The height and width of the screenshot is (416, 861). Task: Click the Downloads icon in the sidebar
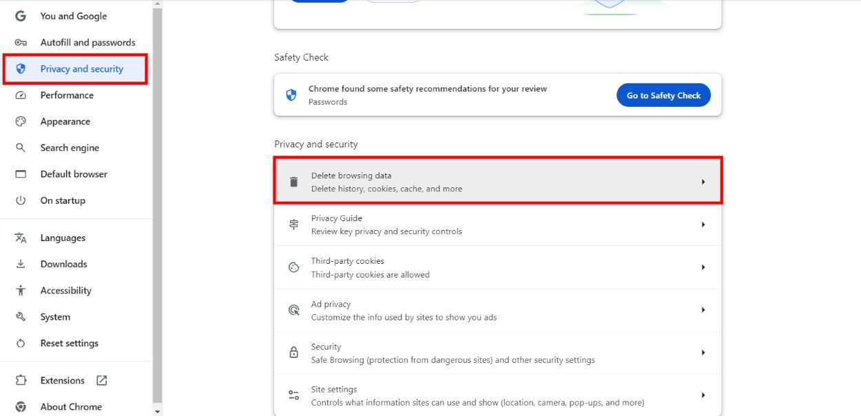(x=63, y=264)
